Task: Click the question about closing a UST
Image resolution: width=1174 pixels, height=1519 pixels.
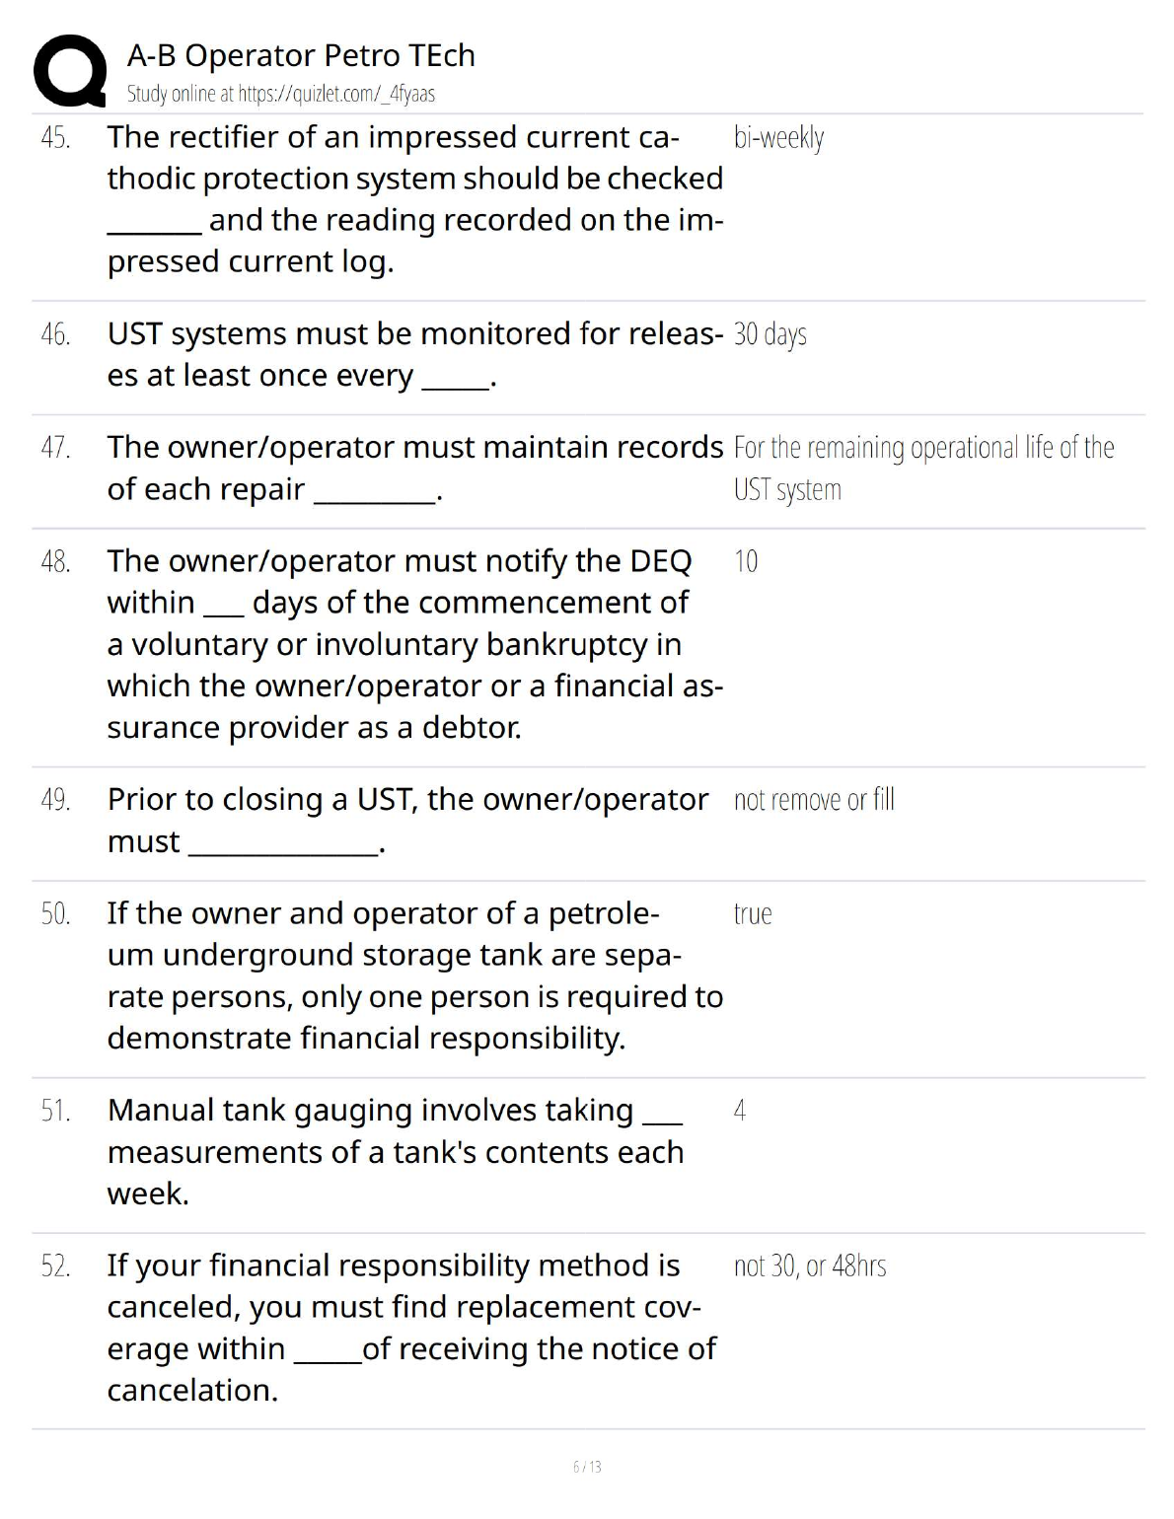Action: pos(406,820)
